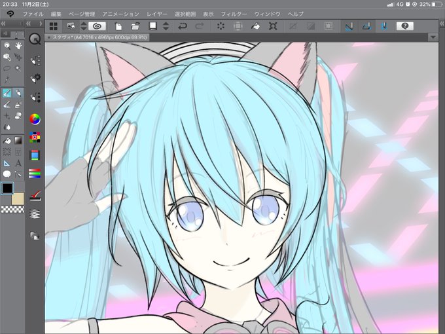
Task: Select the Lasso selection tool
Action: (x=7, y=69)
